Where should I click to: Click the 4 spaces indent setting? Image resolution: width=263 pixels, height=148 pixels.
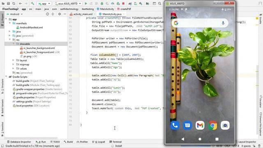[246, 146]
